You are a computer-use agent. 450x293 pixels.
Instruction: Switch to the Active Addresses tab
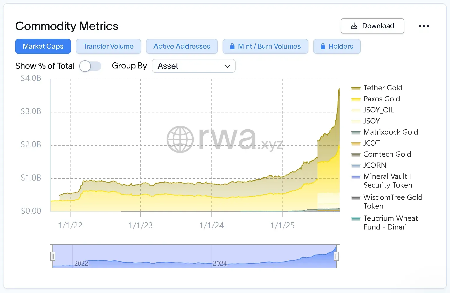pos(182,46)
